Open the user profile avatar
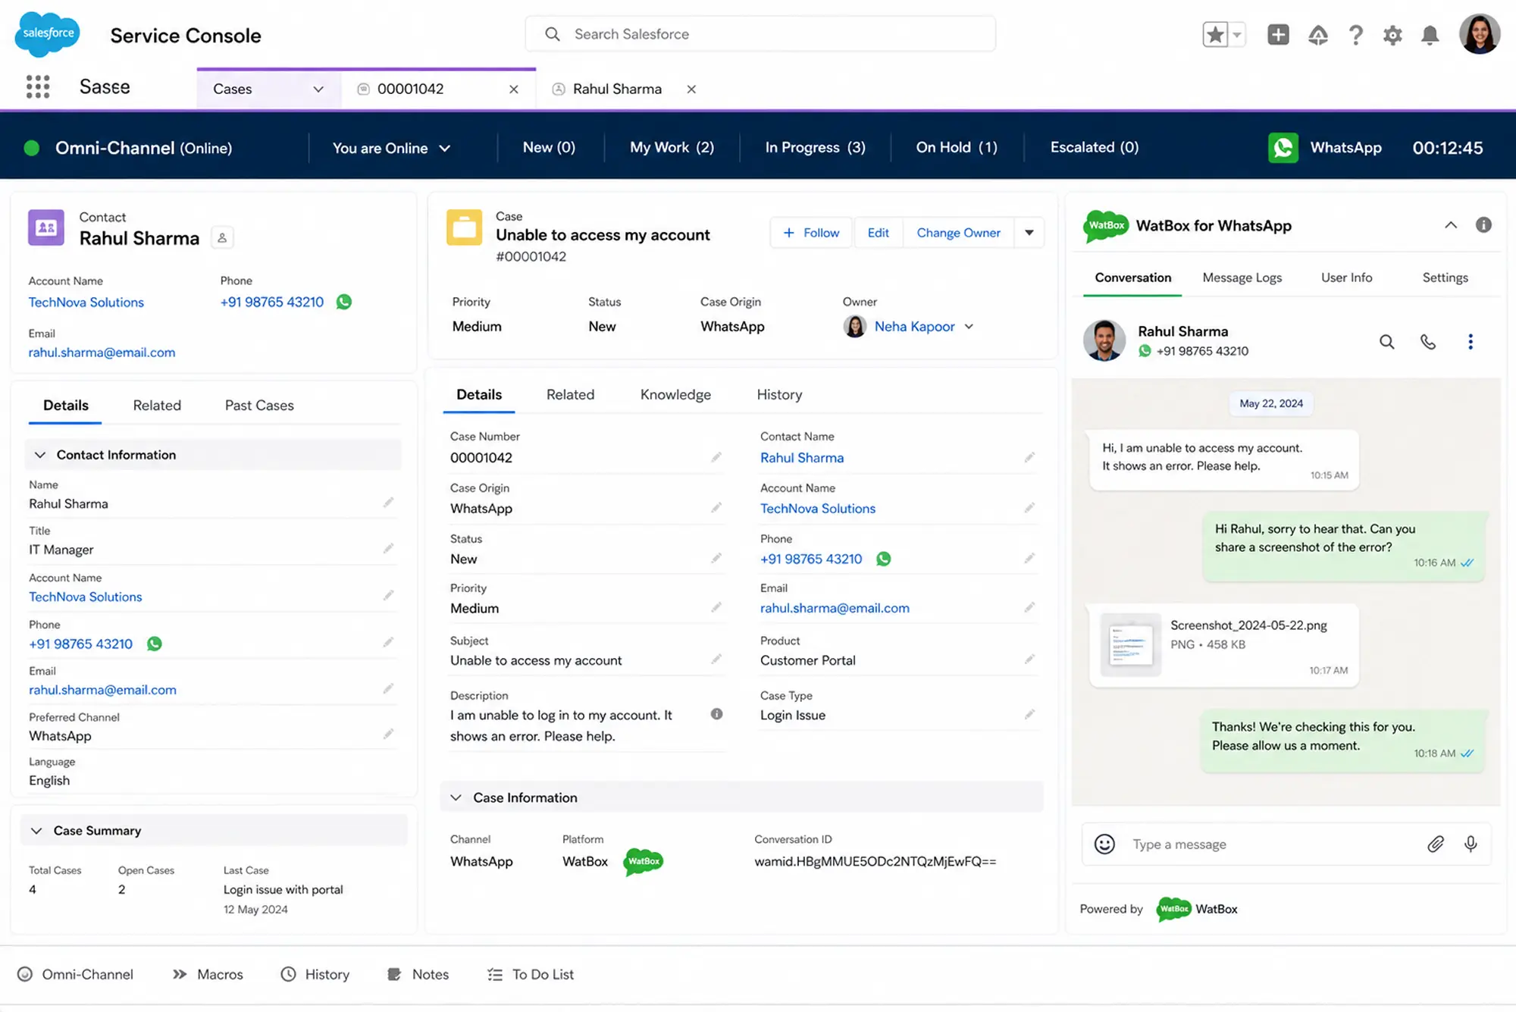 pyautogui.click(x=1480, y=34)
